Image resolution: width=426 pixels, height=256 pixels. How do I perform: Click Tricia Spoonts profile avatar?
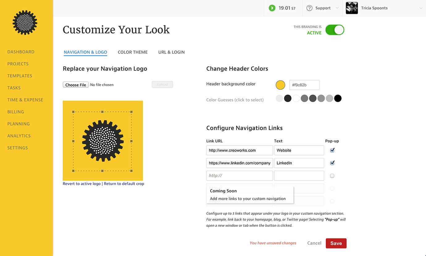pos(352,8)
